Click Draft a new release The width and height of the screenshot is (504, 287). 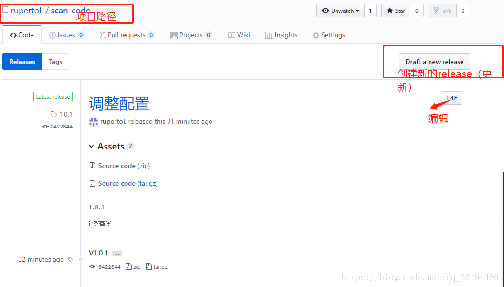click(x=434, y=62)
